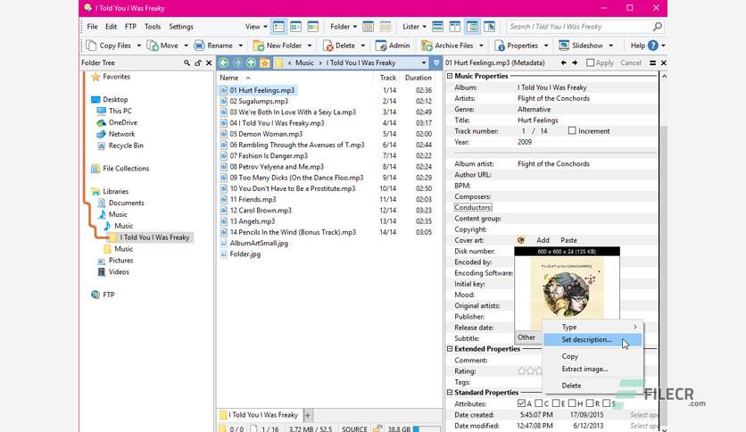Open the Lister dropdown
Viewport: 746px width, 432px height.
click(414, 27)
